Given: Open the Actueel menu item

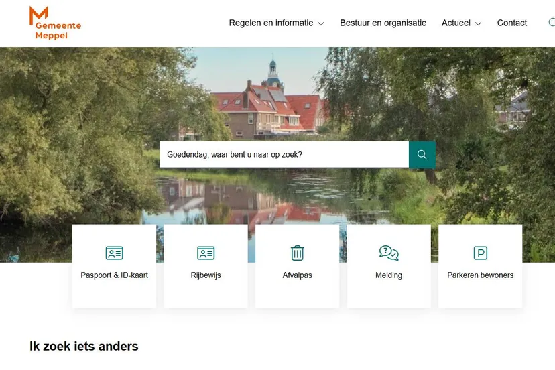Looking at the screenshot, I should [456, 23].
